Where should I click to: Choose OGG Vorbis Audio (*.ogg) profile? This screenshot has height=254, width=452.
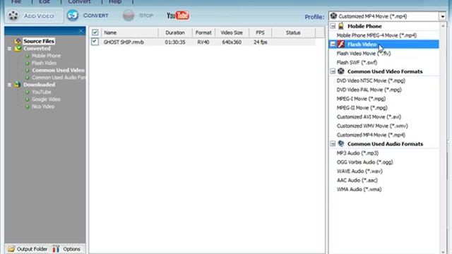pyautogui.click(x=364, y=162)
